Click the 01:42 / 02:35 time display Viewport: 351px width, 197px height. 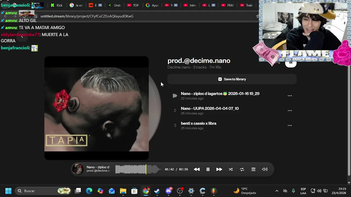click(176, 169)
